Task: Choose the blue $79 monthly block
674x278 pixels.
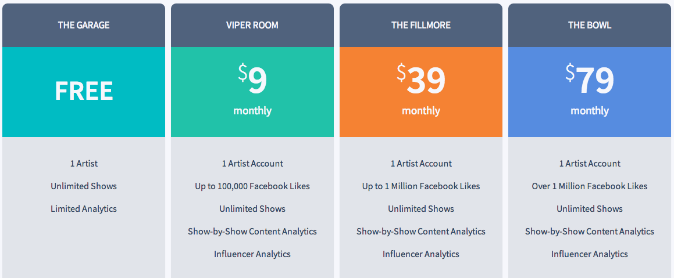Action: click(x=589, y=92)
